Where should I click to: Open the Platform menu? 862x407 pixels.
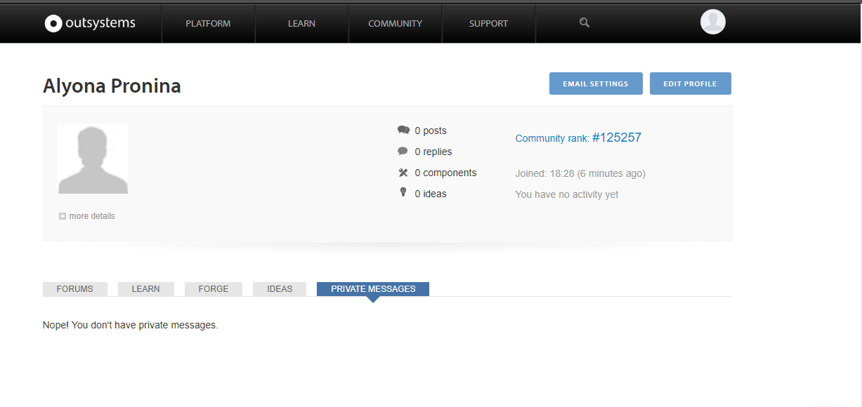(x=208, y=23)
